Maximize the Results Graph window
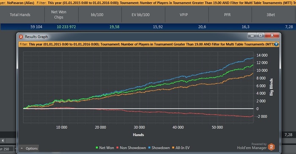This screenshot has width=296, height=154. pyautogui.click(x=260, y=36)
